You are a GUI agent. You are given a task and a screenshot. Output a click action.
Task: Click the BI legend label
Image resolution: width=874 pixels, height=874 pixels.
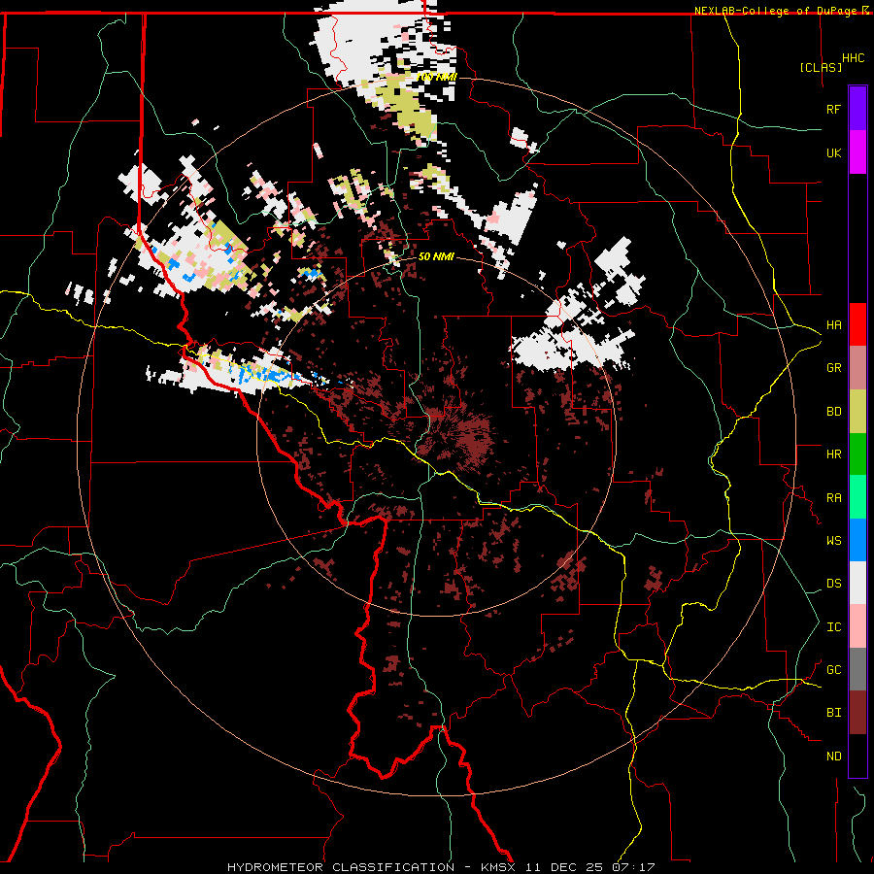pos(833,713)
